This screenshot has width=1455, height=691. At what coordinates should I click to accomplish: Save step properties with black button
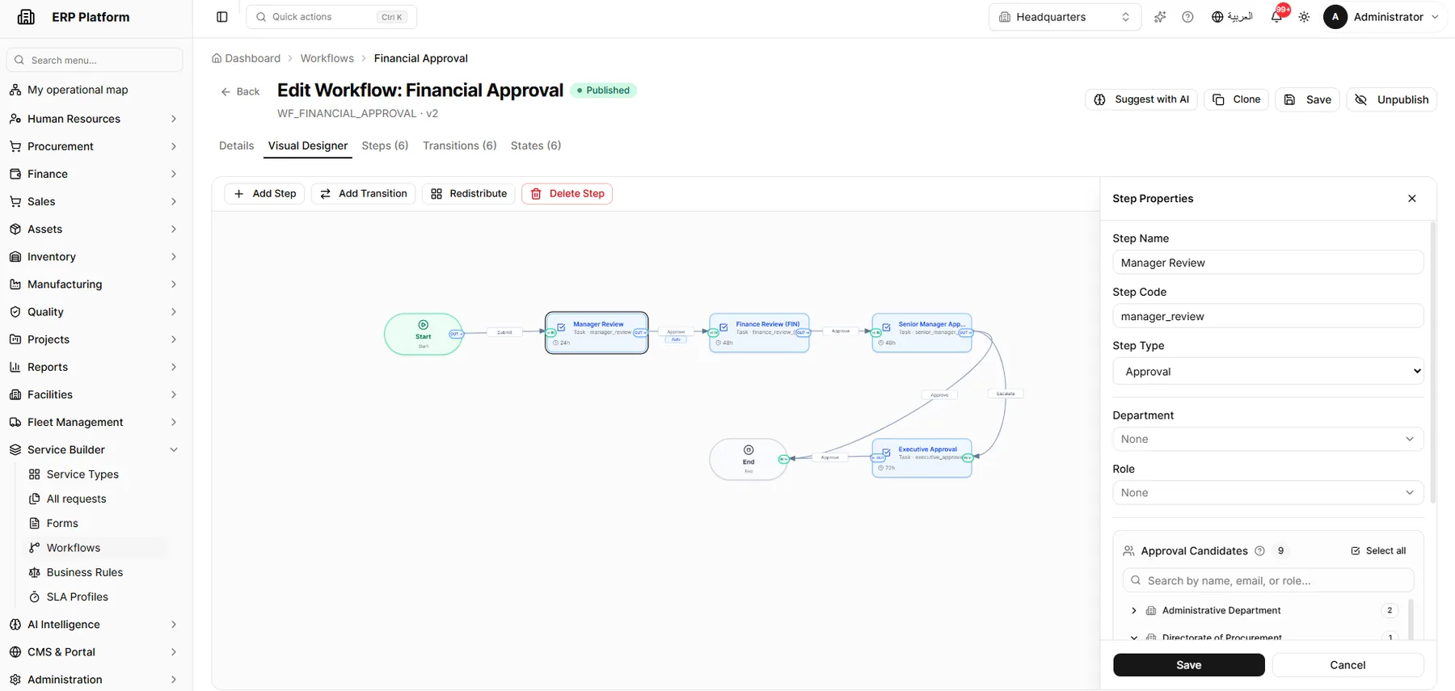(x=1188, y=665)
